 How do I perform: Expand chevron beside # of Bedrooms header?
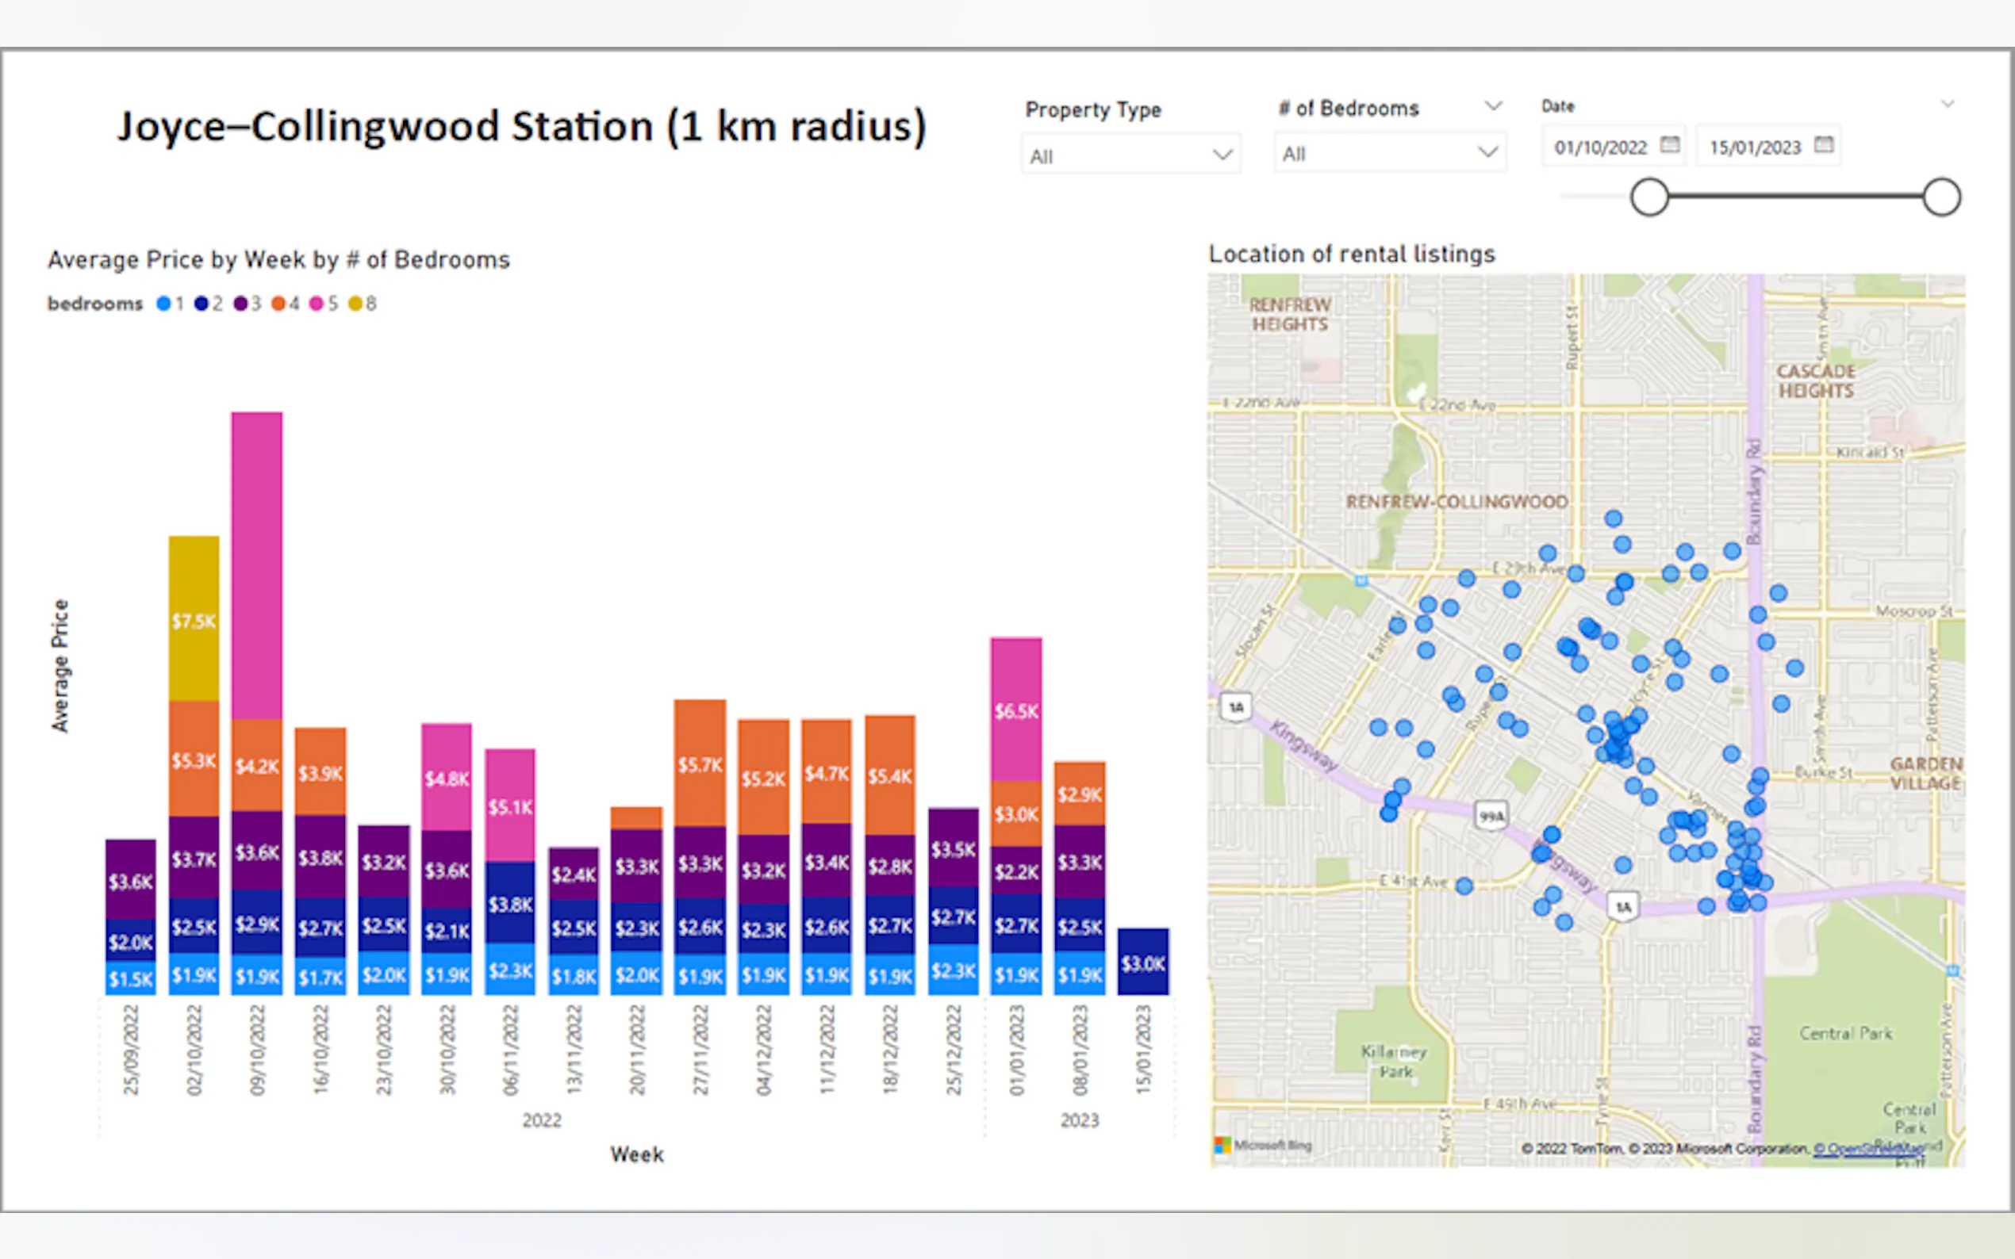[1494, 105]
